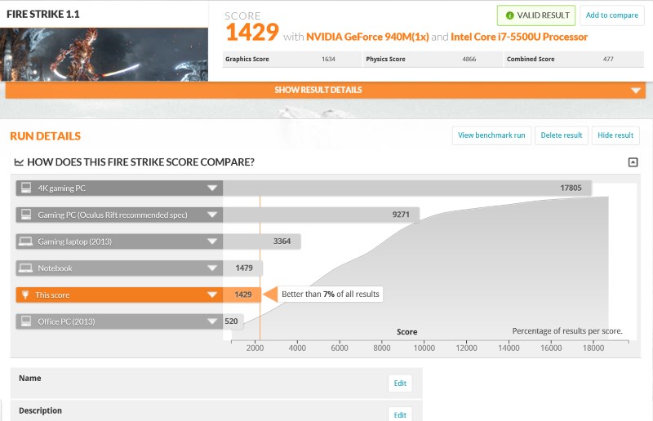
Task: Click the 4K gaming PC monitor icon
Action: click(26, 188)
